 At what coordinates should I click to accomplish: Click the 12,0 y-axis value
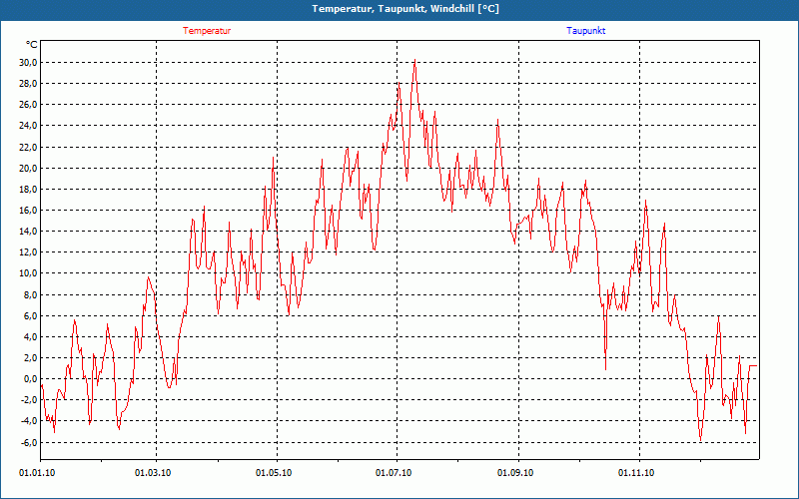[28, 252]
